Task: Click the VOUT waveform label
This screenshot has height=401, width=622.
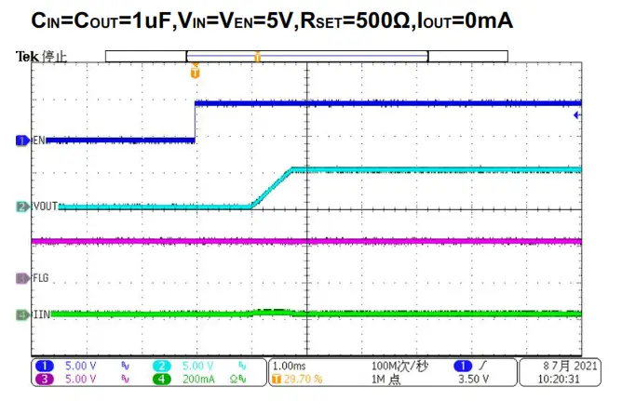Action: [x=46, y=207]
